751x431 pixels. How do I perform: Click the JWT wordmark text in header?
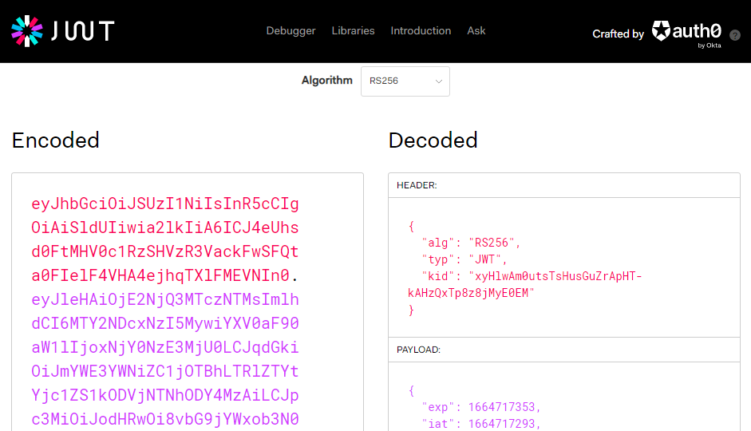[x=83, y=31]
